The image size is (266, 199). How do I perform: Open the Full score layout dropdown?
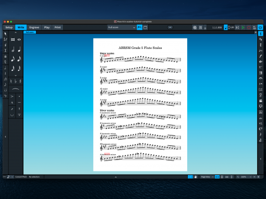coord(122,28)
